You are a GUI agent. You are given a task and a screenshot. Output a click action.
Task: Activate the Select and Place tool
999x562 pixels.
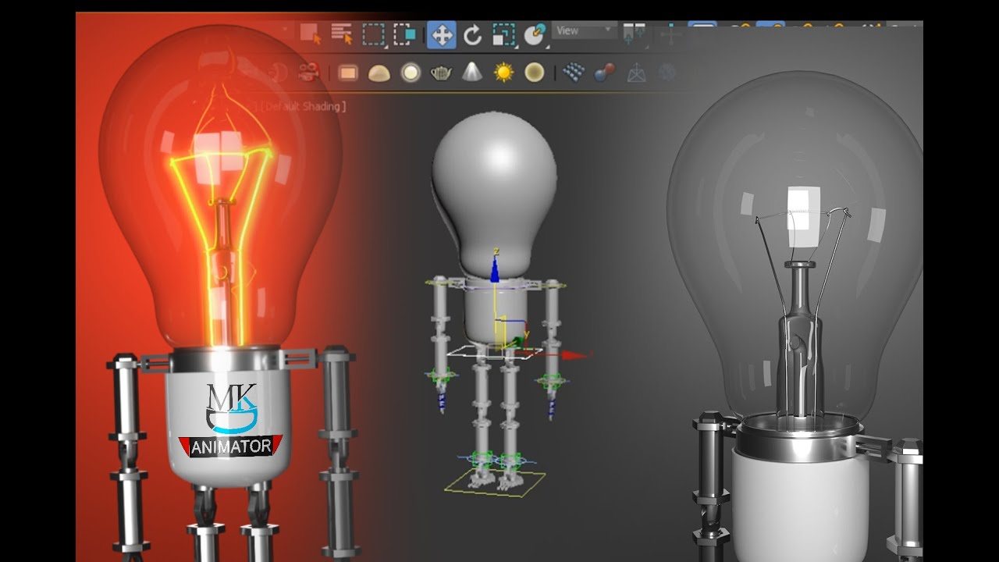535,34
